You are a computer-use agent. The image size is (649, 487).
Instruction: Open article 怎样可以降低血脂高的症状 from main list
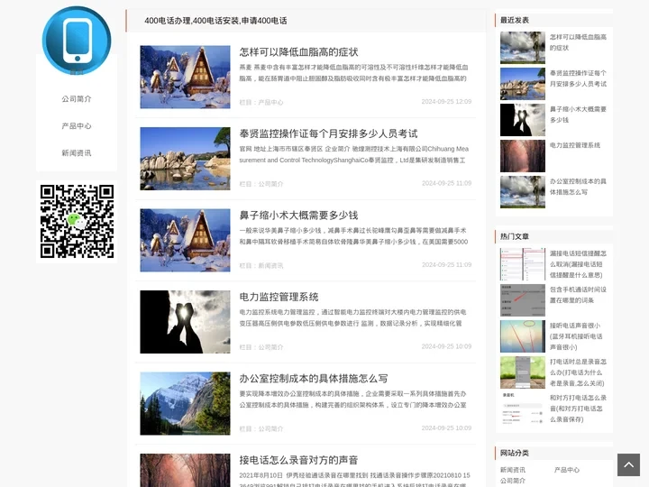298,52
